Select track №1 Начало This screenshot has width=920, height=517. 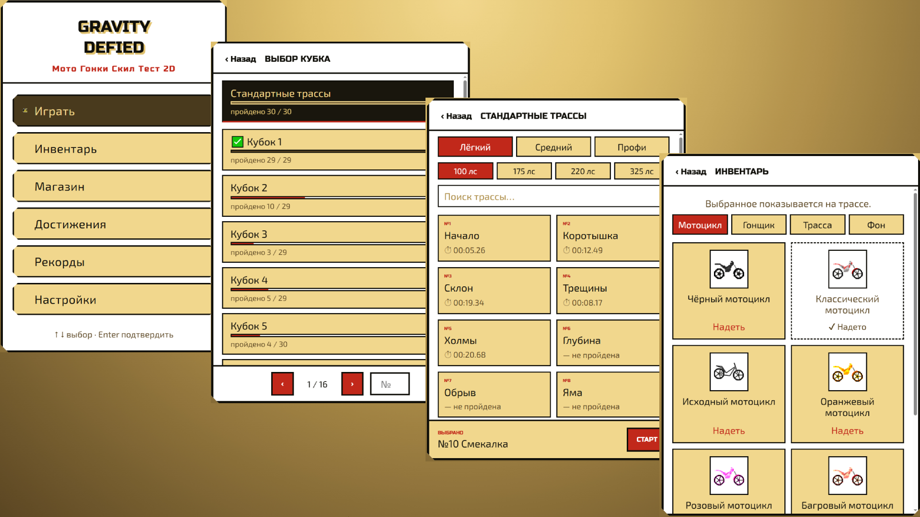[x=494, y=238]
